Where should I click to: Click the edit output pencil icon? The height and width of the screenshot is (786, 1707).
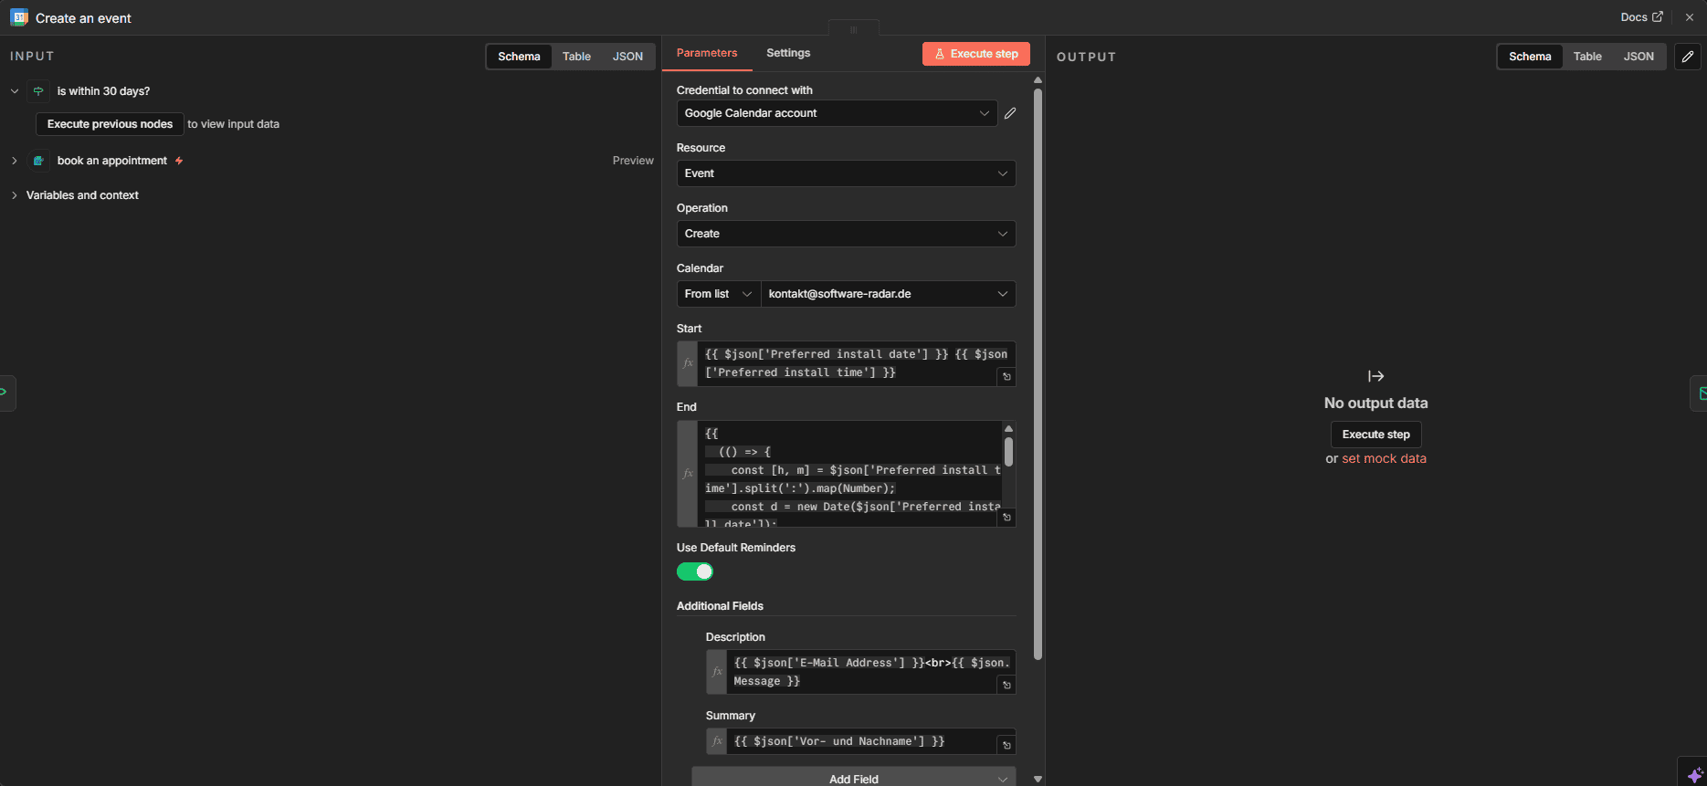pyautogui.click(x=1687, y=57)
